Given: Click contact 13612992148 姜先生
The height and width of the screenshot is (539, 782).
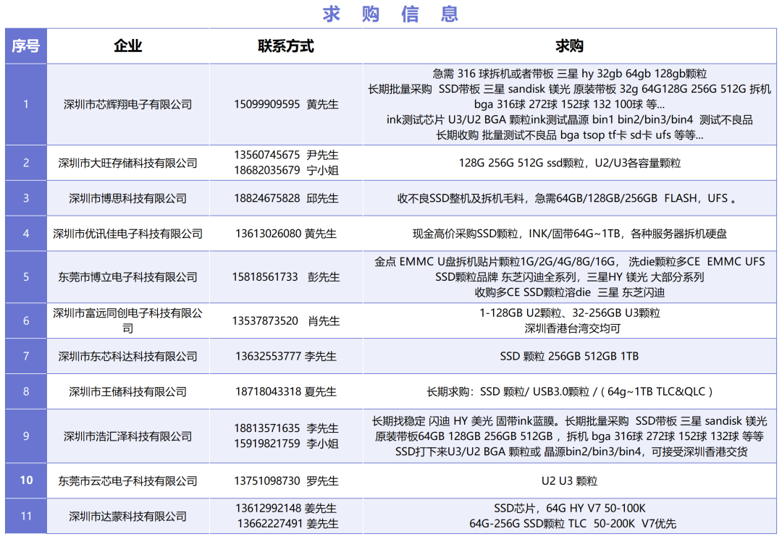Looking at the screenshot, I should [286, 509].
